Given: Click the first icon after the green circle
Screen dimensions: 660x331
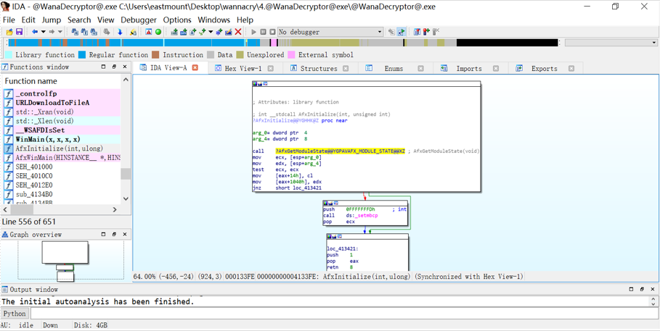Looking at the screenshot, I should (x=174, y=32).
